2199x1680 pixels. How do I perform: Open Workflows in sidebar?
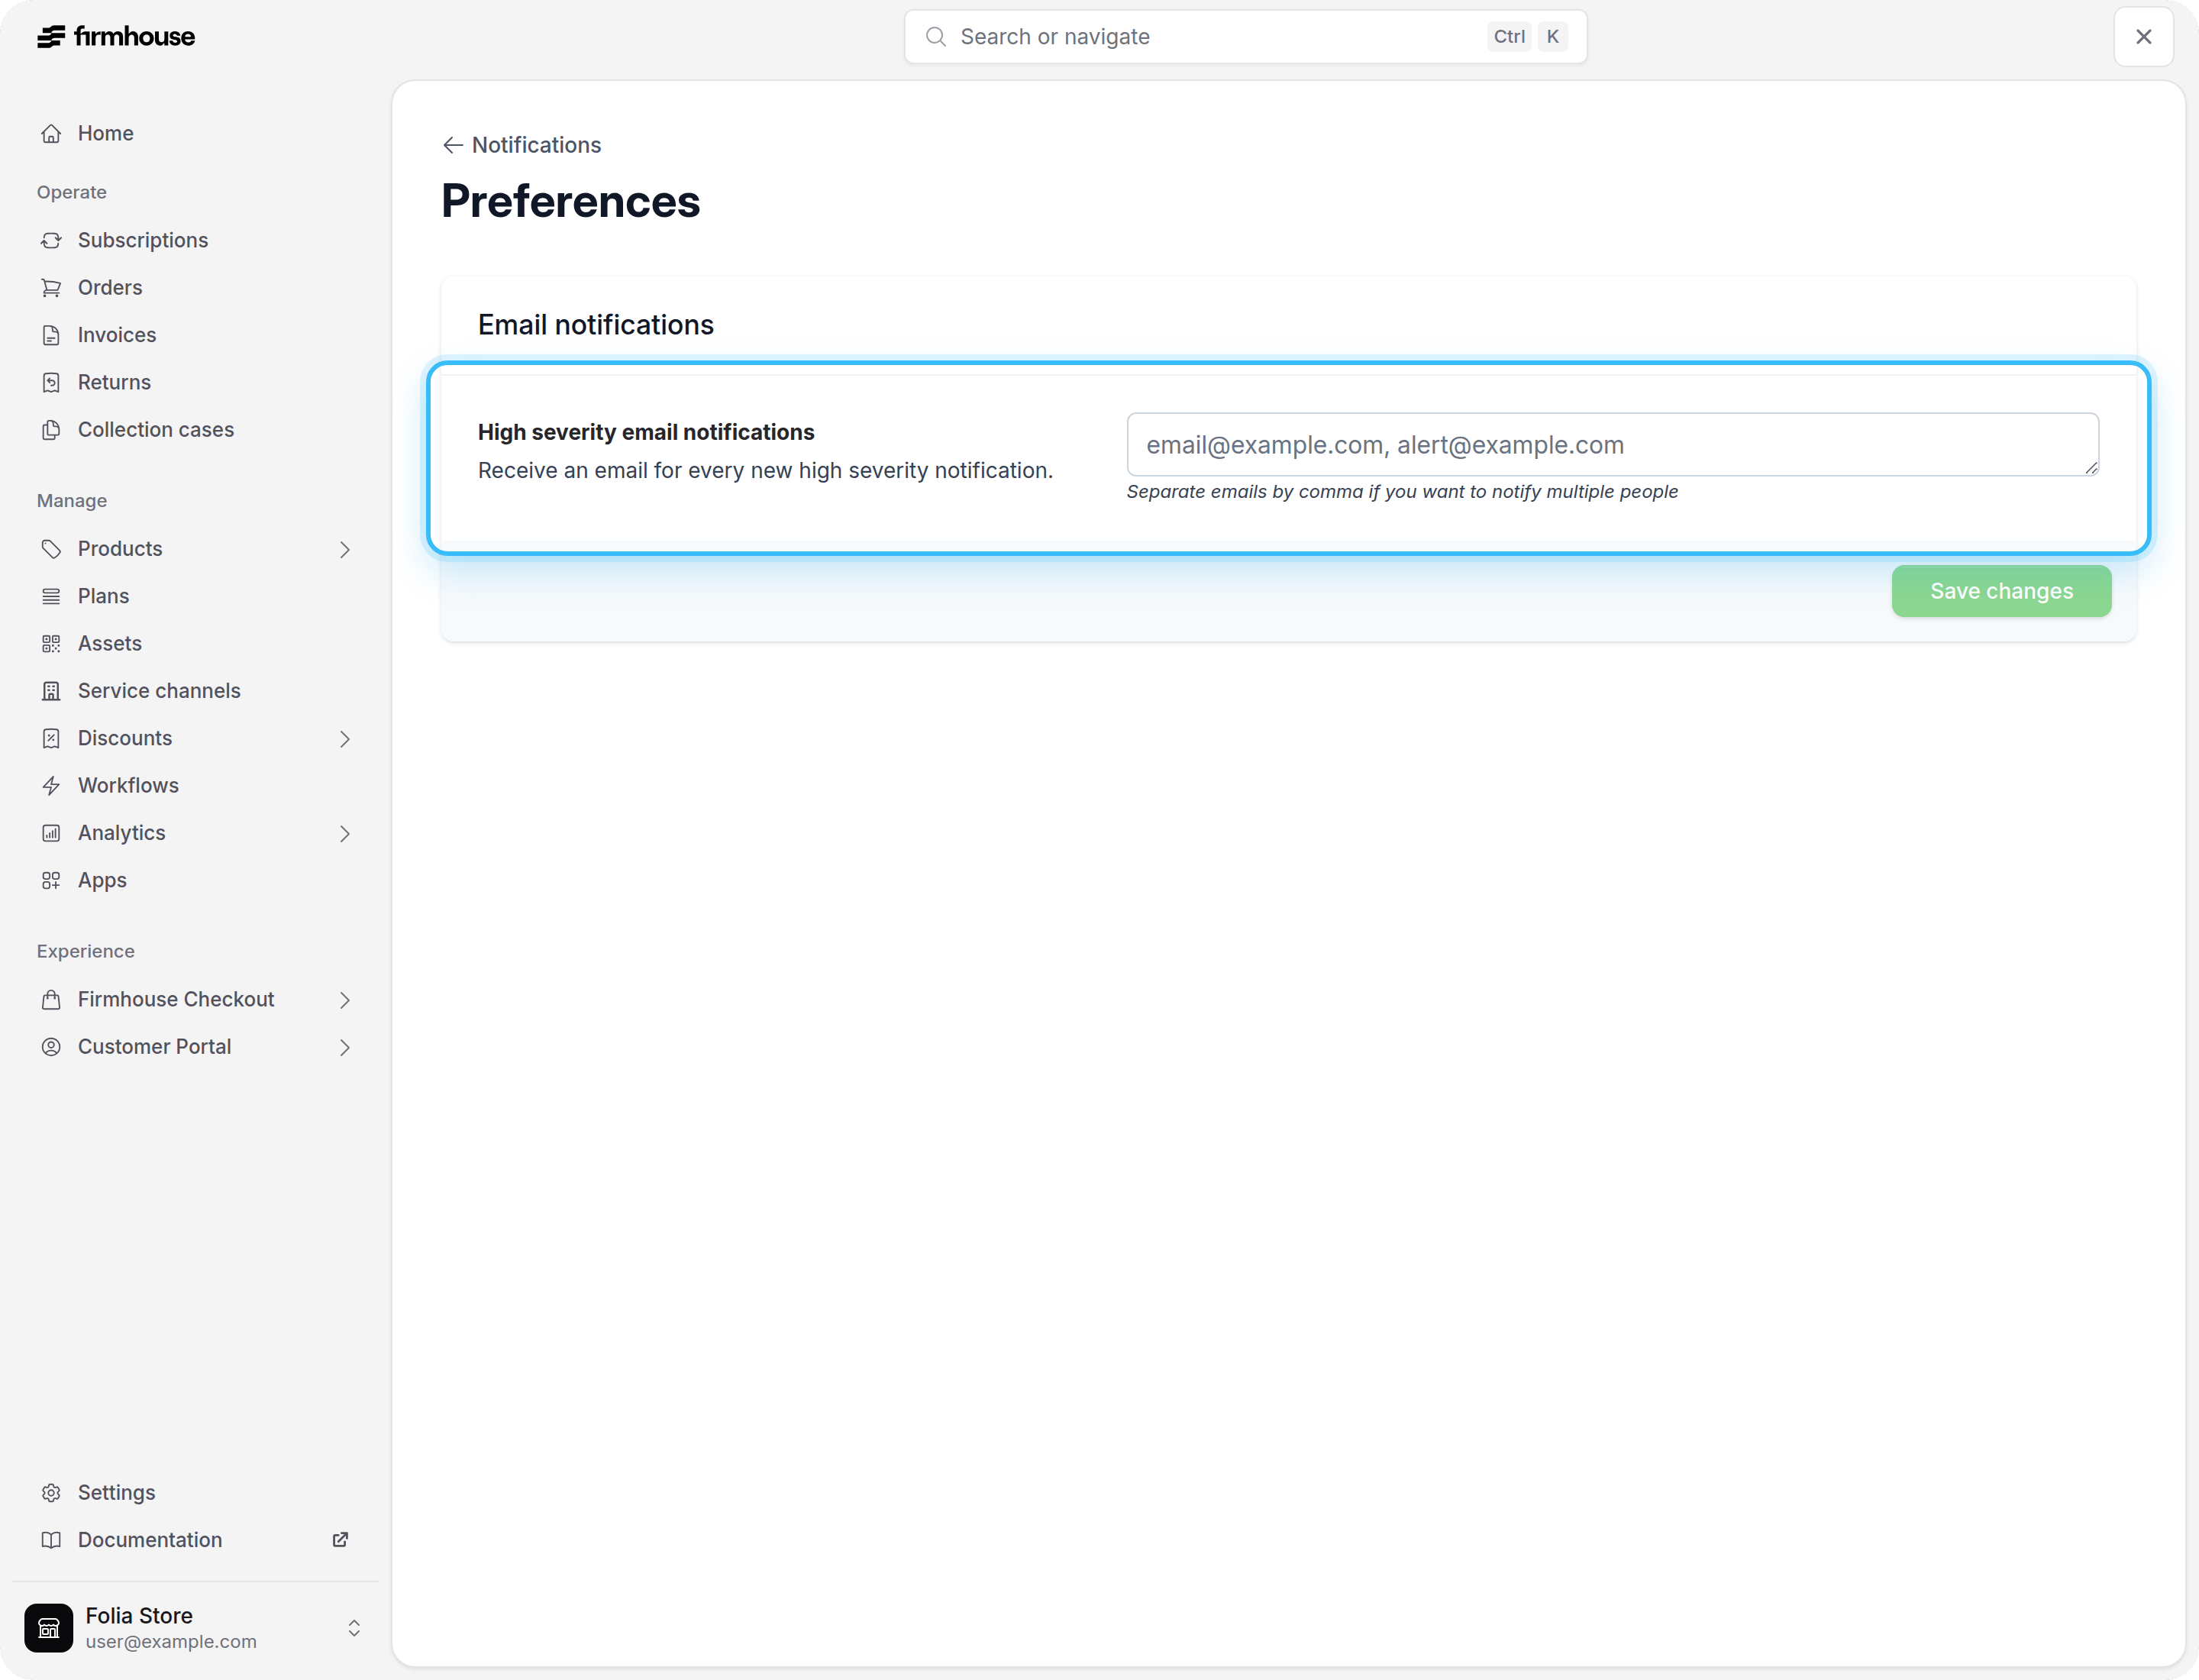pyautogui.click(x=195, y=786)
